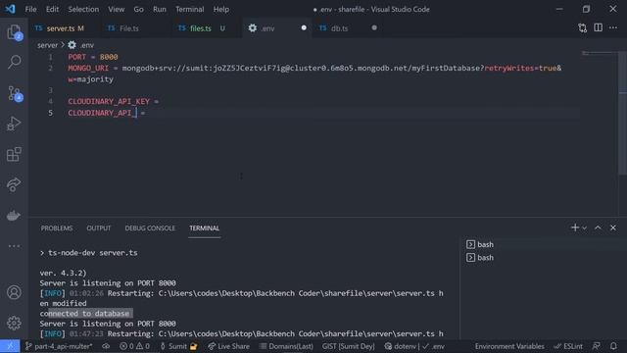Click editor vertical scrollbar
627x353 pixels.
(623, 113)
